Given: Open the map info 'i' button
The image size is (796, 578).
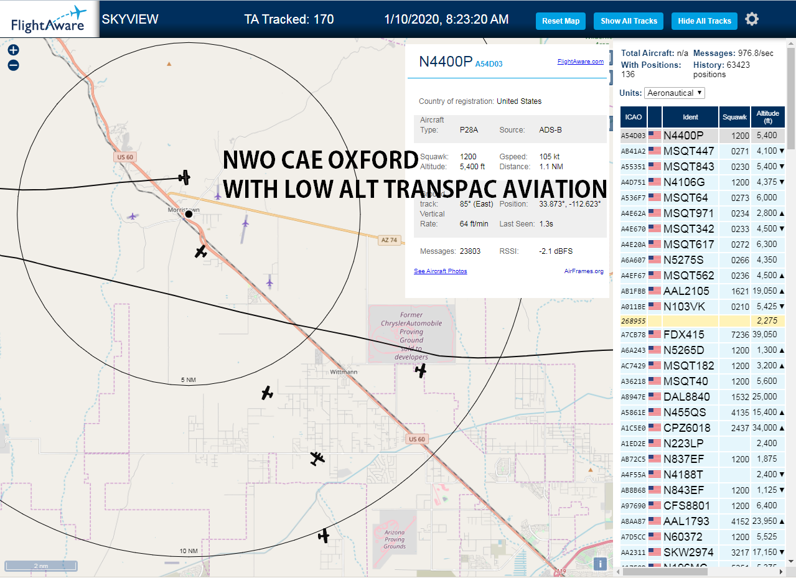Looking at the screenshot, I should click(600, 564).
